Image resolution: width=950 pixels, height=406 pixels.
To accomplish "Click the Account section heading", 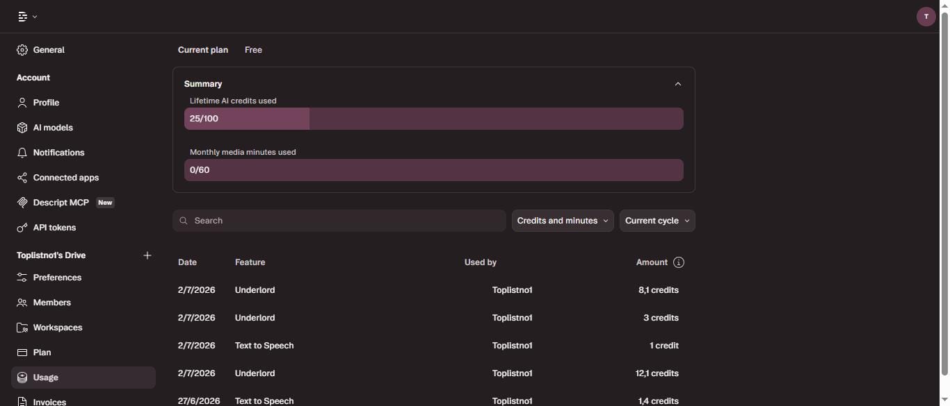I will pyautogui.click(x=33, y=78).
